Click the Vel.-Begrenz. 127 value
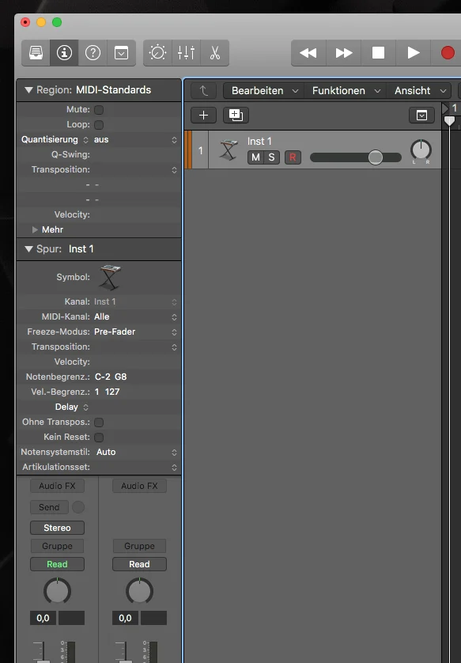The width and height of the screenshot is (461, 663). pyautogui.click(x=112, y=392)
